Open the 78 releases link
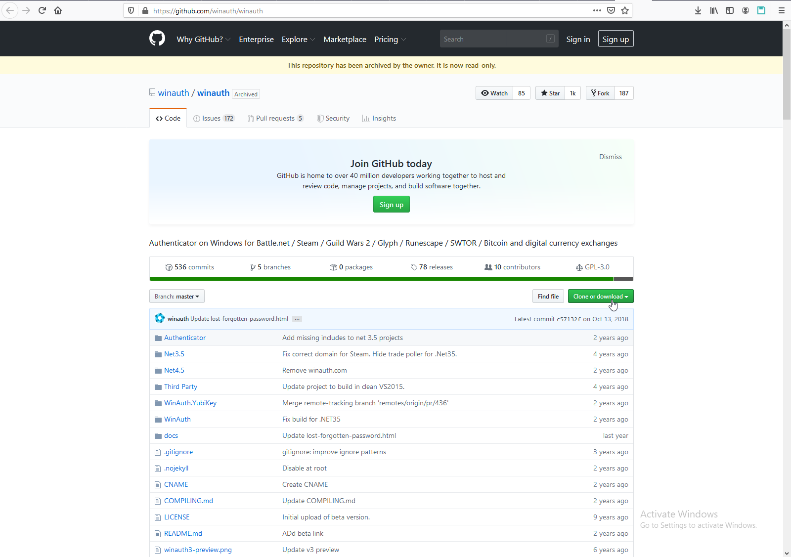Image resolution: width=791 pixels, height=557 pixels. [432, 267]
